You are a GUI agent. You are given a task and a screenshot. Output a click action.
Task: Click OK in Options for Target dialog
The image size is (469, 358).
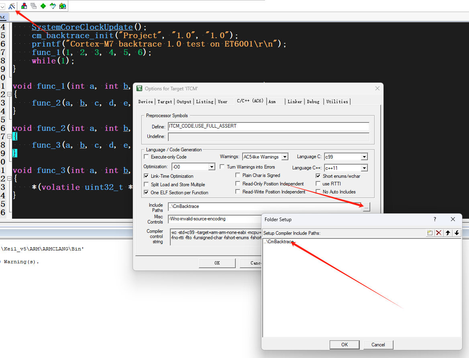point(217,263)
